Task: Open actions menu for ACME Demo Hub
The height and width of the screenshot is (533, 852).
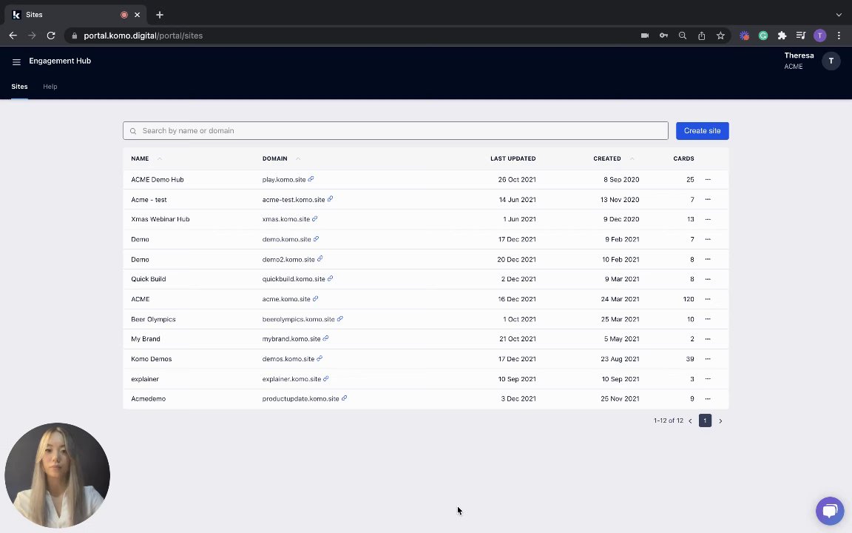Action: tap(708, 179)
